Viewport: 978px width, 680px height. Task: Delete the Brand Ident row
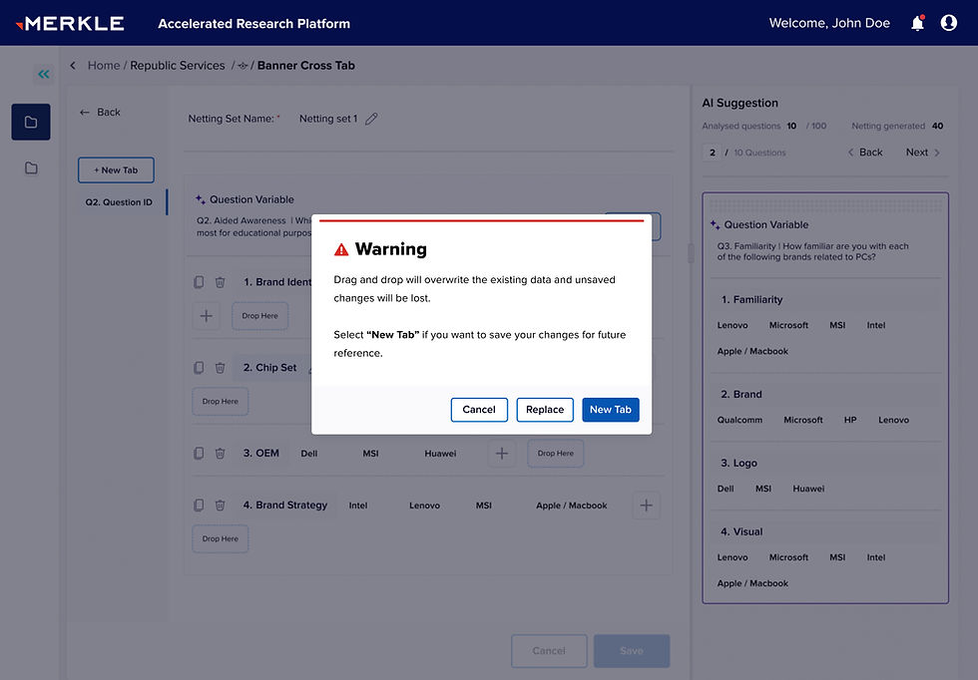[221, 282]
